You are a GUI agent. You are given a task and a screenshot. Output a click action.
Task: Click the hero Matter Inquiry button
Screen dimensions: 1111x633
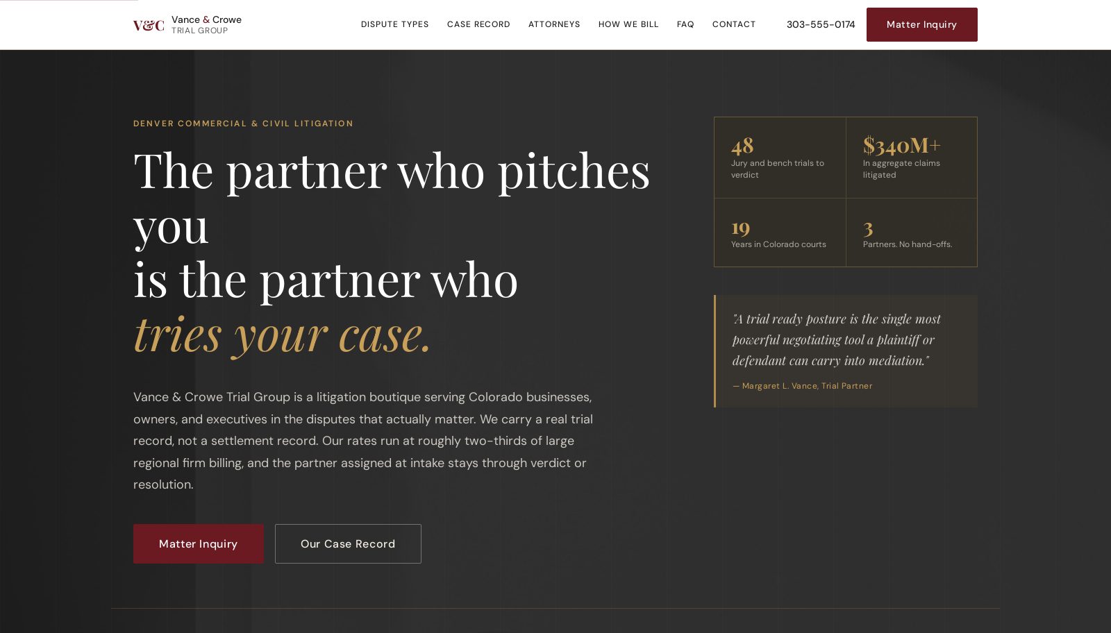click(199, 543)
